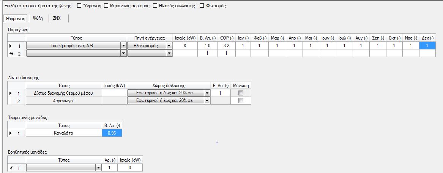Open Χώρος διέλευσης dropdown for Αεραγωγοί row
The height and width of the screenshot is (173, 443).
[207, 101]
